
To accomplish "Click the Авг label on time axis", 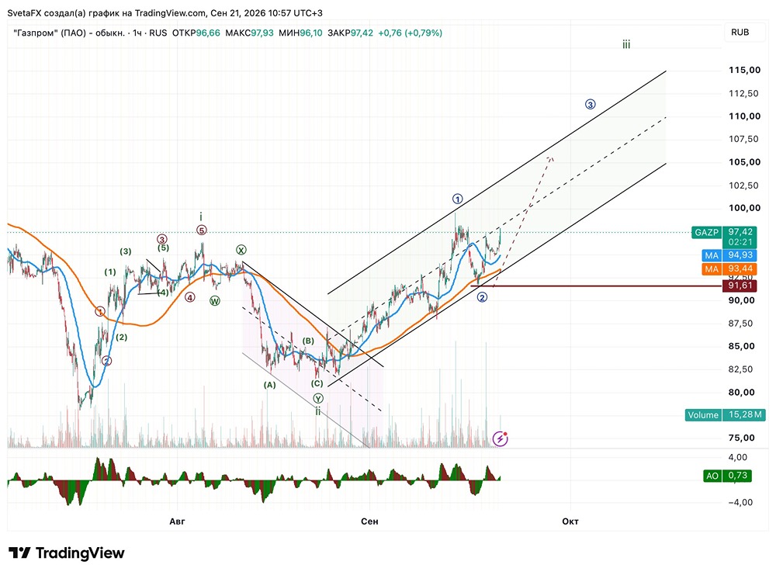I will [177, 521].
